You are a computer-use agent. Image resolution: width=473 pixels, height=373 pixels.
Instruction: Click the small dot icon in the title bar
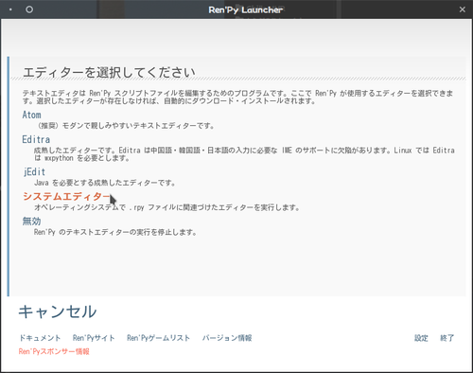coord(10,9)
